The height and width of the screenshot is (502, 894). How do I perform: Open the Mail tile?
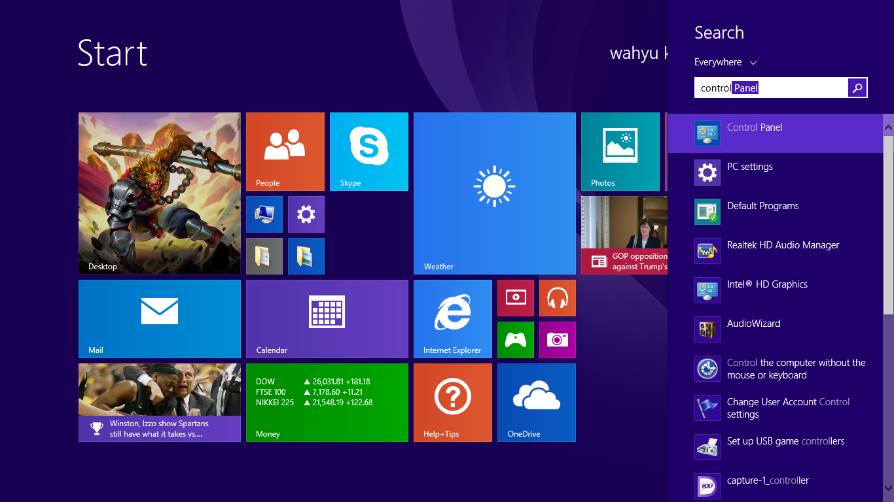(x=160, y=319)
